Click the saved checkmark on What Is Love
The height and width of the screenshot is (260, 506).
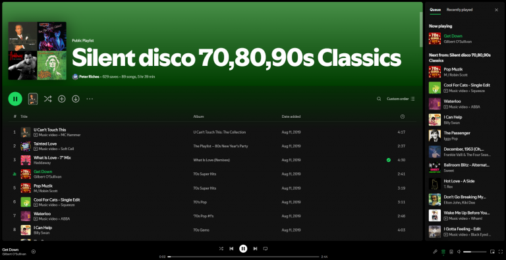point(389,160)
